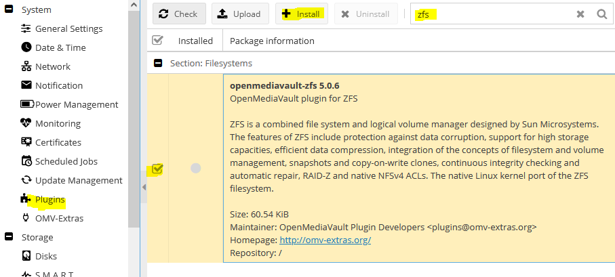Open Scheduled Jobs
The height and width of the screenshot is (277, 615).
click(66, 161)
